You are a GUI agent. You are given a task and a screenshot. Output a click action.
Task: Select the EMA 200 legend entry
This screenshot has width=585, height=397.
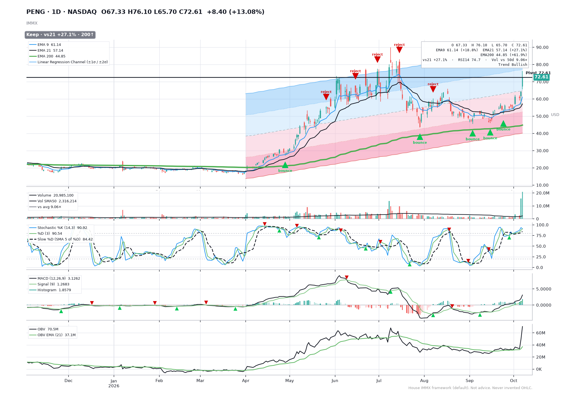(47, 56)
